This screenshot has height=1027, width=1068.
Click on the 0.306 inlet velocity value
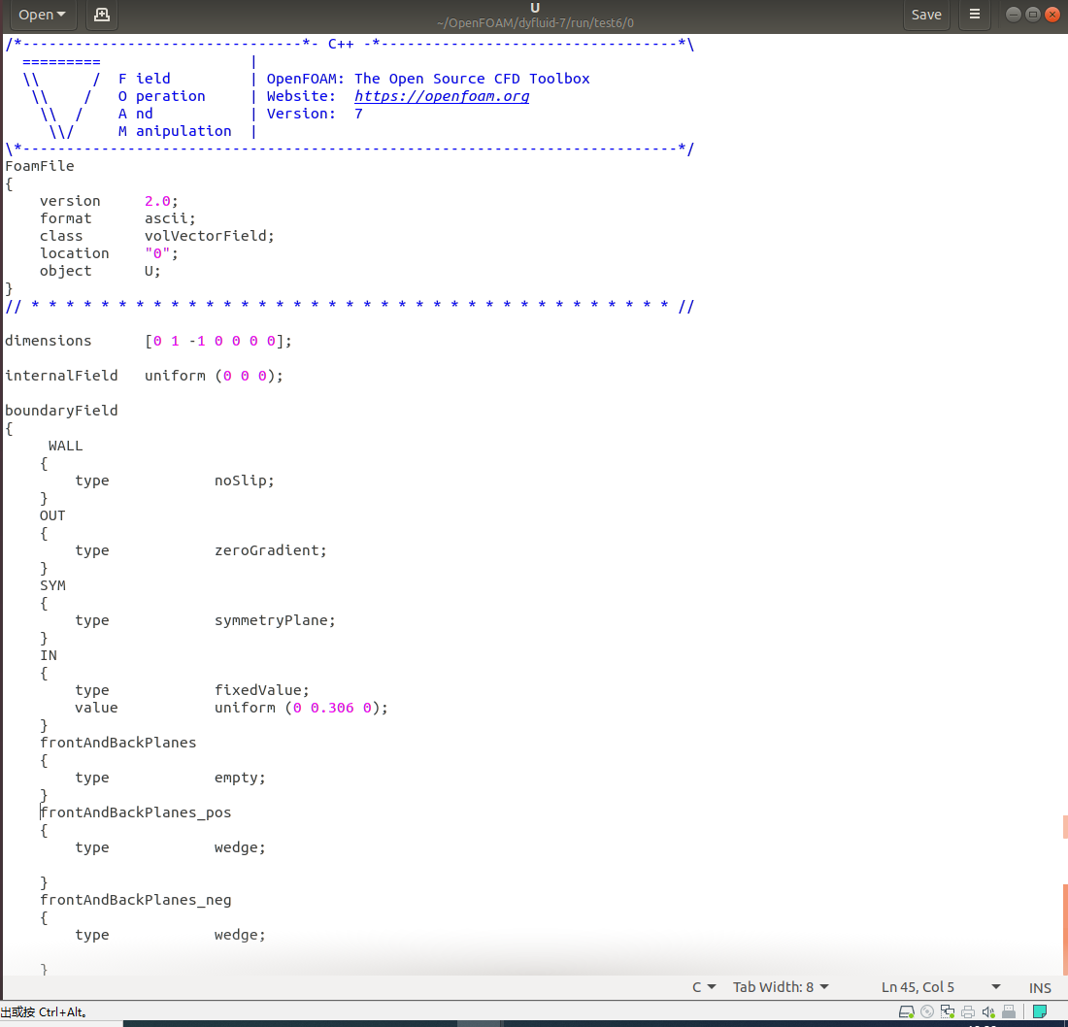tap(332, 708)
